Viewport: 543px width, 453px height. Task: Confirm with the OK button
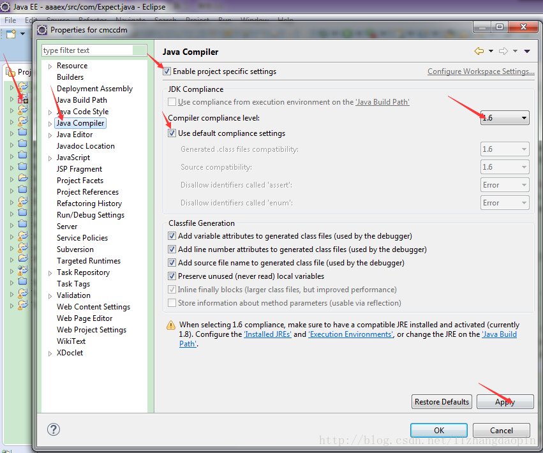pos(439,430)
